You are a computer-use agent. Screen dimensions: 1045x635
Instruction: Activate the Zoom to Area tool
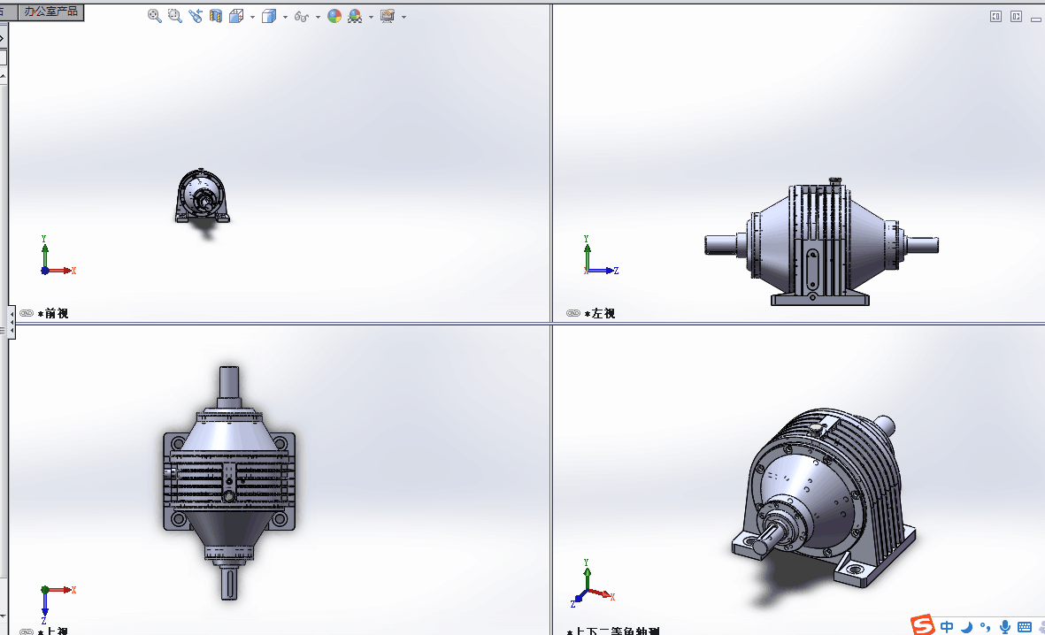(x=174, y=16)
